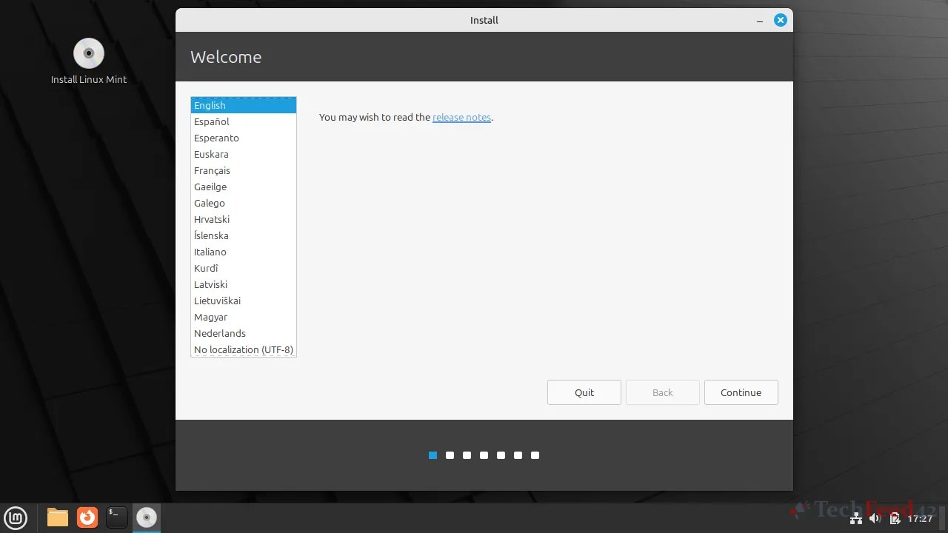Launch the Files manager from the panel

pyautogui.click(x=58, y=517)
